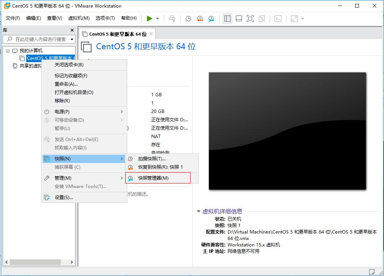
Task: Click the full screen mode toolbar icon
Action: [x=250, y=19]
